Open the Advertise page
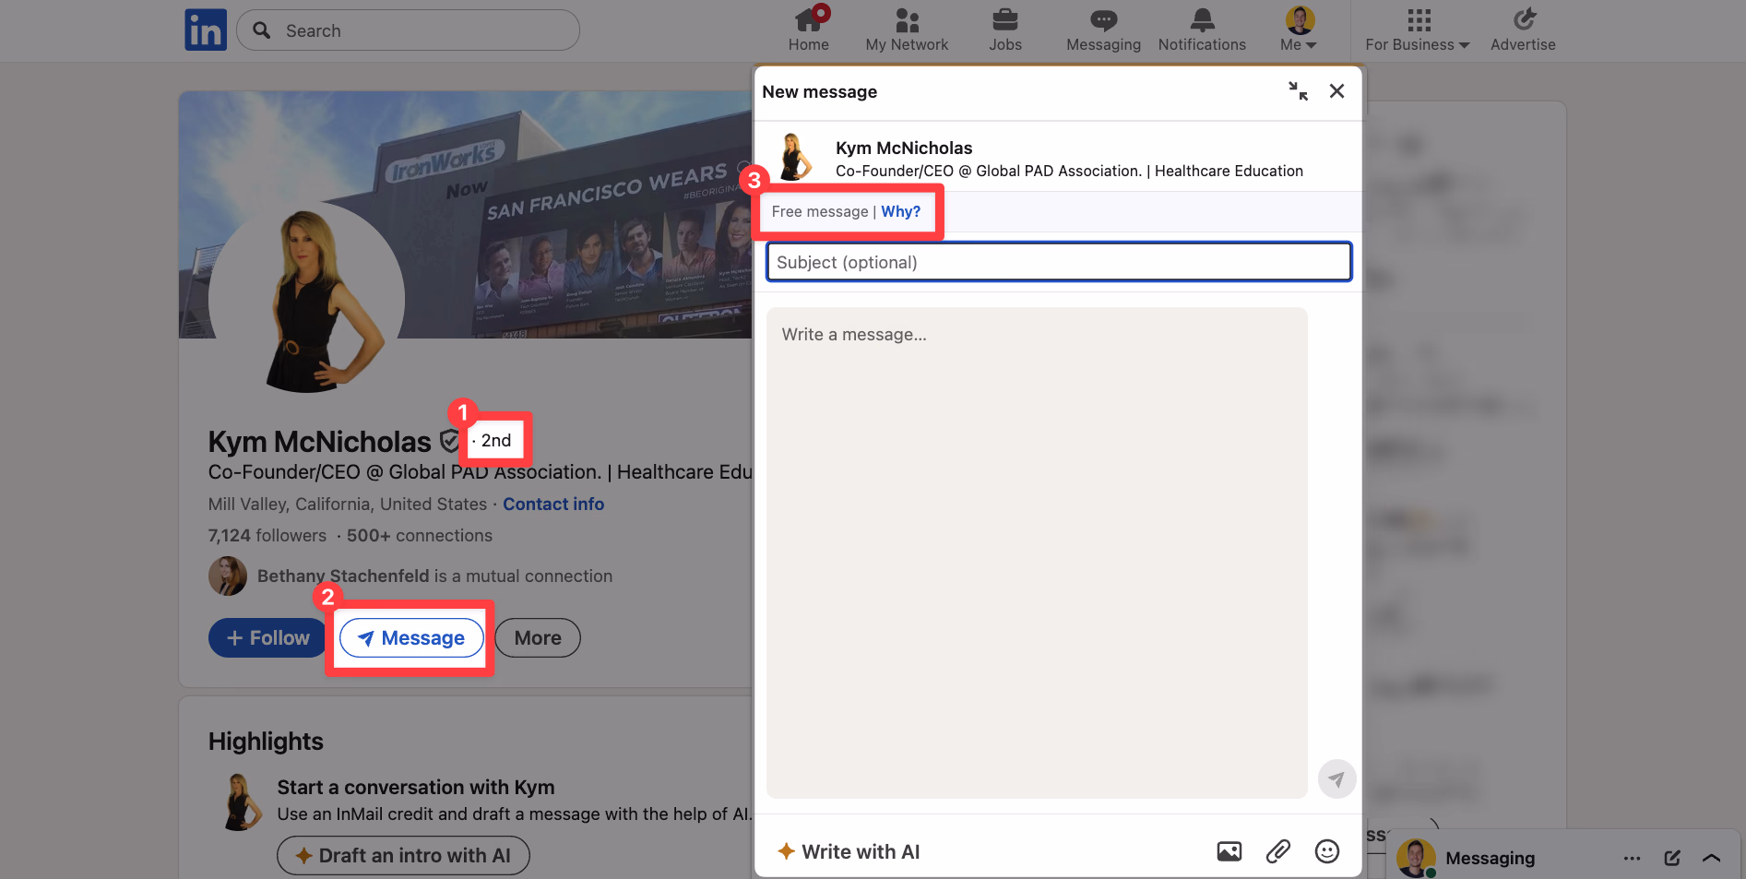The image size is (1746, 879). pos(1523,30)
